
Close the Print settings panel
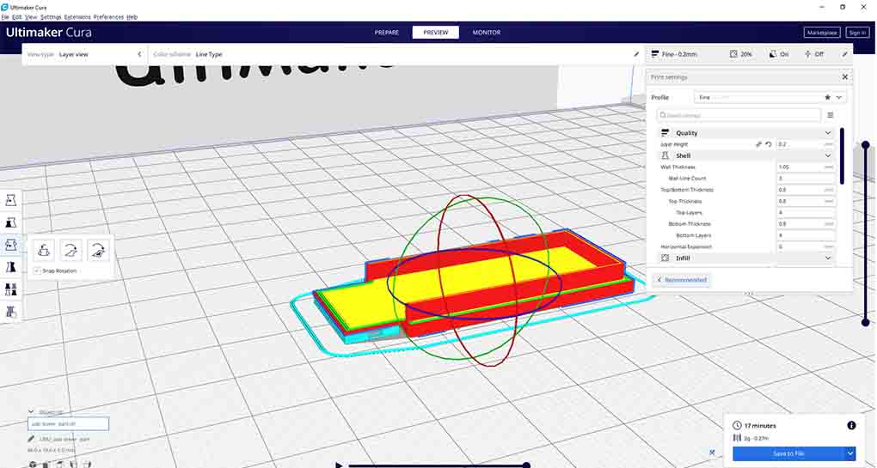[844, 77]
